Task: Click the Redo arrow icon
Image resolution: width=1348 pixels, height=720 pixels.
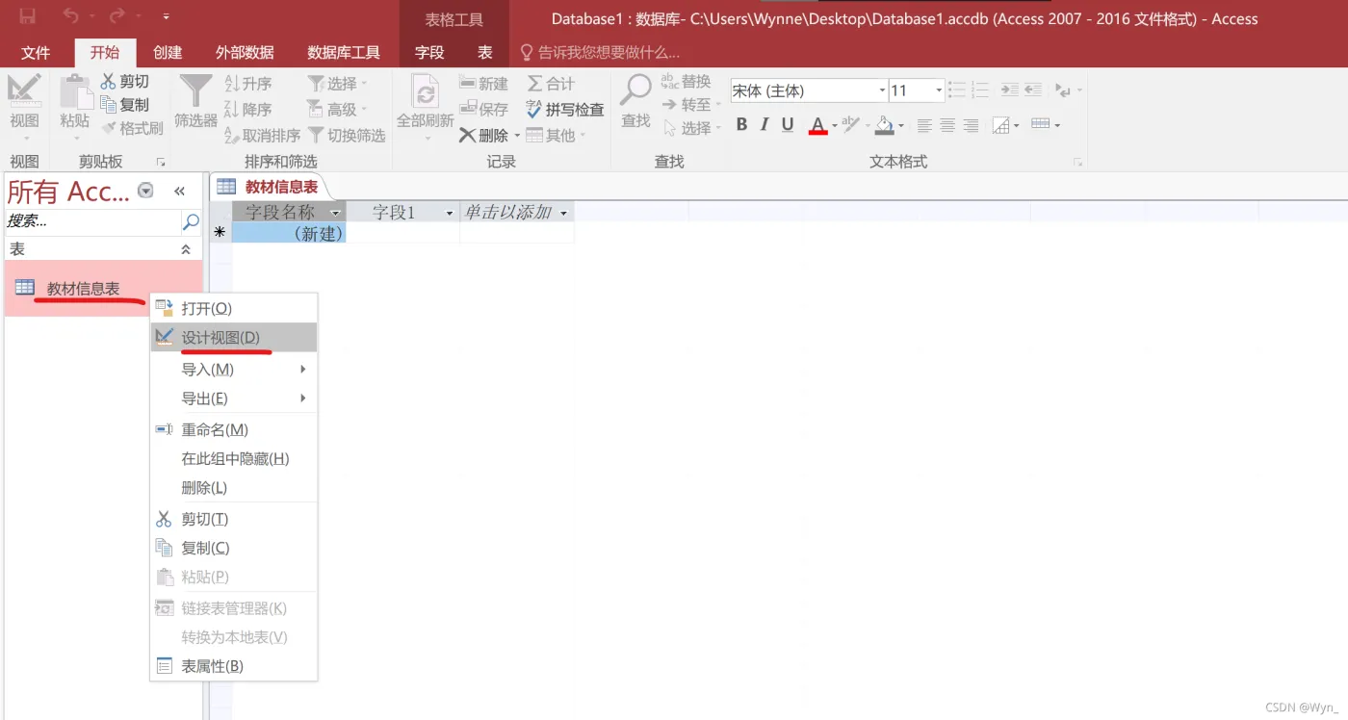Action: (x=117, y=16)
